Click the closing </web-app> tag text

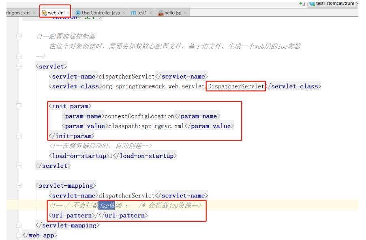point(40,235)
